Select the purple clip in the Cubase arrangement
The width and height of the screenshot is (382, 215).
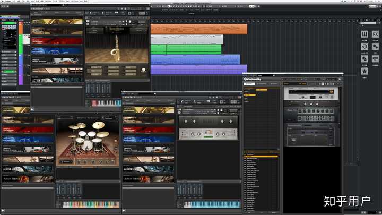point(199,70)
